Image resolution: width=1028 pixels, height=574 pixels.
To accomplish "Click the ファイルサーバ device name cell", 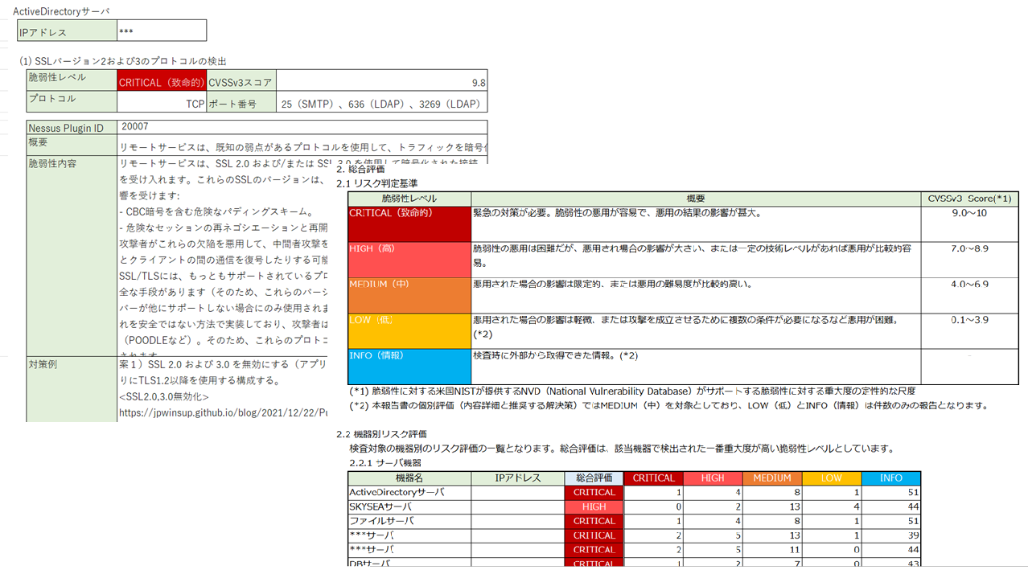I will pos(409,521).
